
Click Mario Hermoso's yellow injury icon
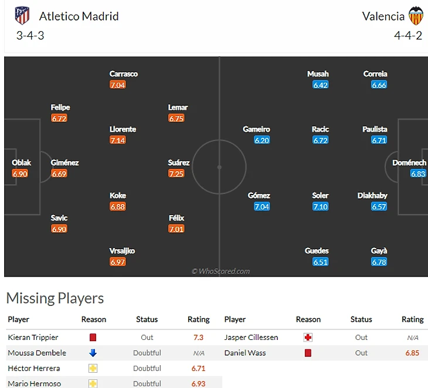point(93,384)
